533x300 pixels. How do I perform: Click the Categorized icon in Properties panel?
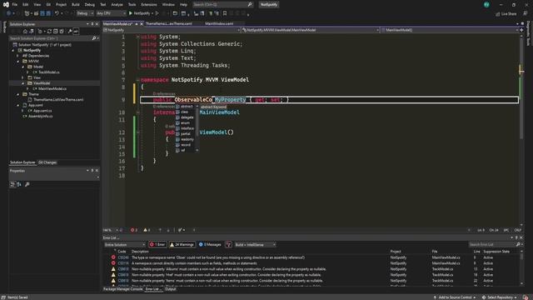(12, 184)
